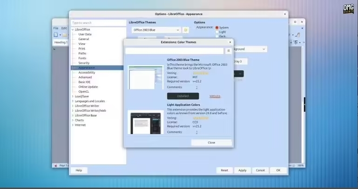Click the OMG Ubuntu logo badge

pyautogui.click(x=348, y=10)
